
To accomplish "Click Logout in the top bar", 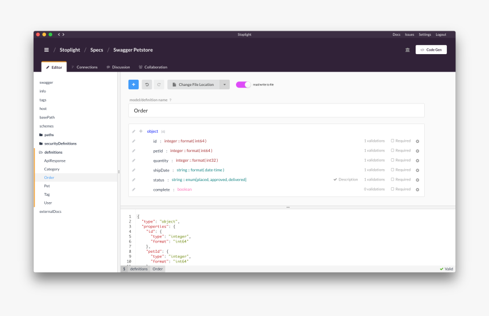I will [441, 35].
